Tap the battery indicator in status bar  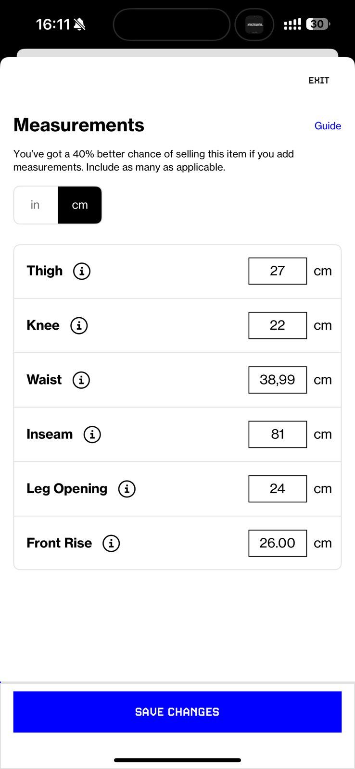point(318,24)
